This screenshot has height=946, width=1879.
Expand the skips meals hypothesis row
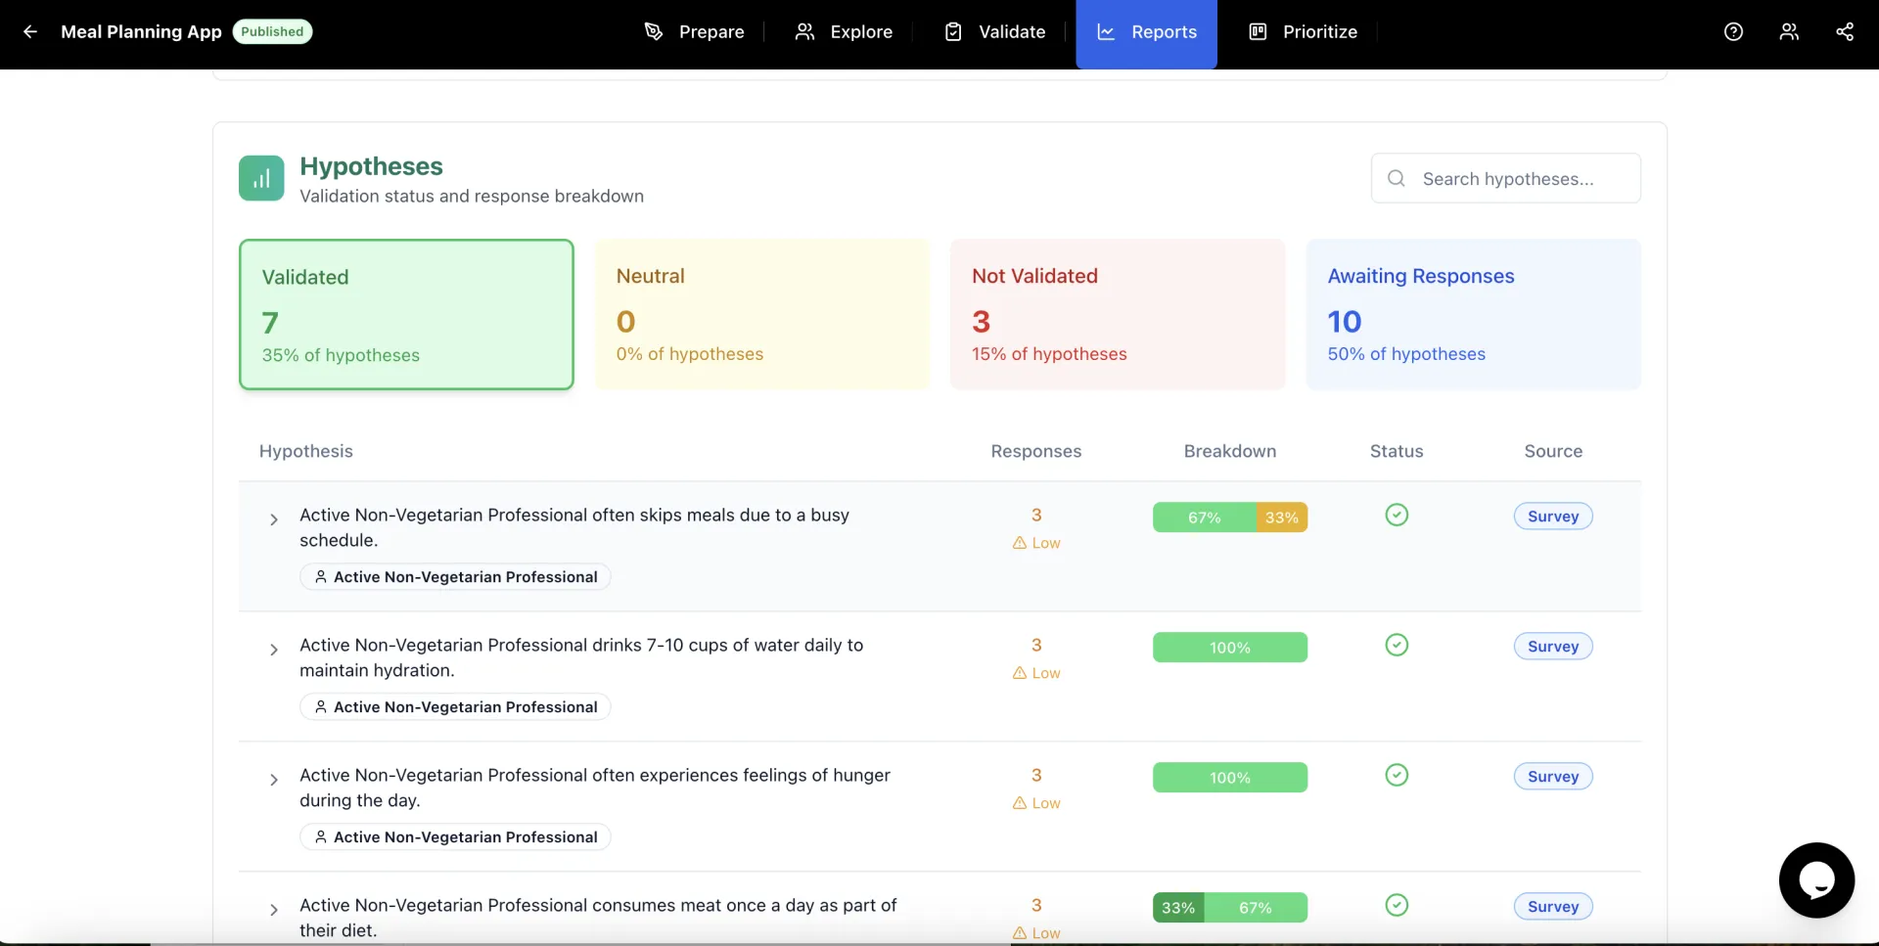click(274, 519)
